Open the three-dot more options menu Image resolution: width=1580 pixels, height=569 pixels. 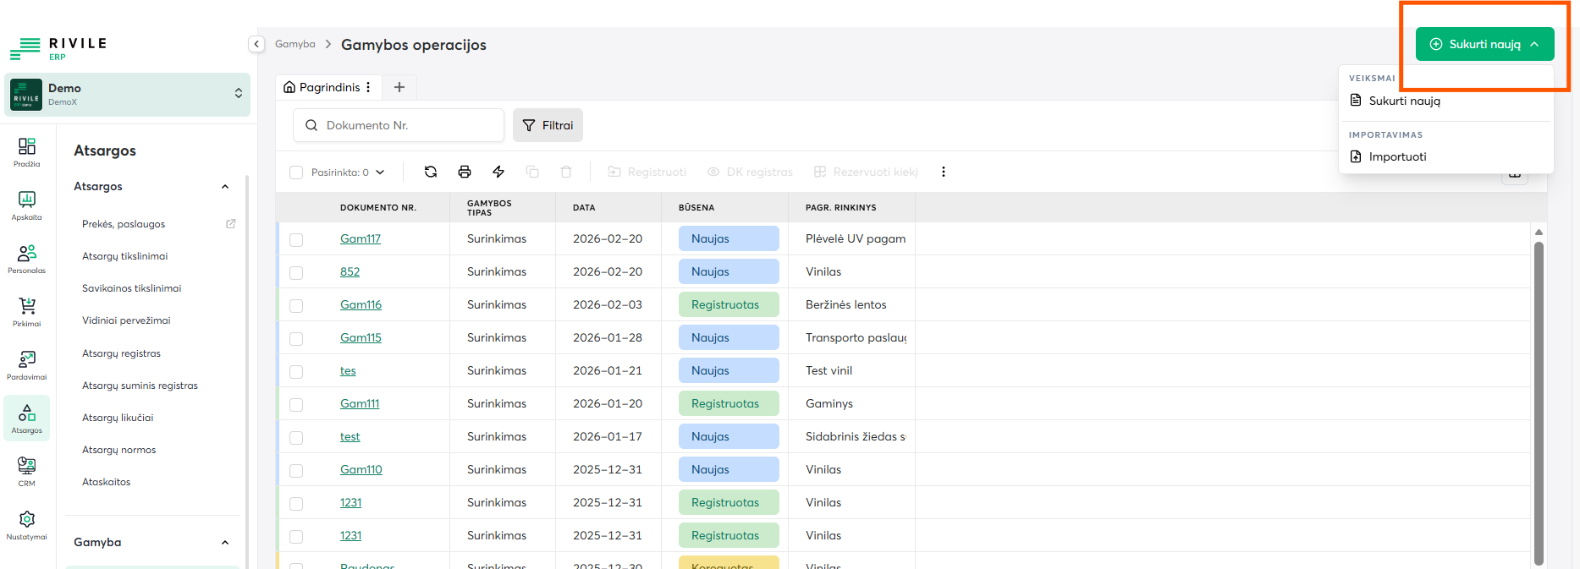point(944,172)
